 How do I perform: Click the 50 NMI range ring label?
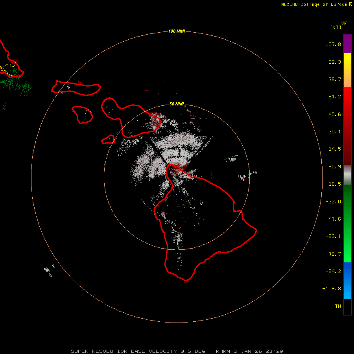pos(177,104)
